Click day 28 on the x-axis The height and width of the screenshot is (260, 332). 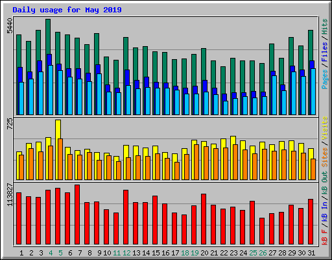click(282, 253)
